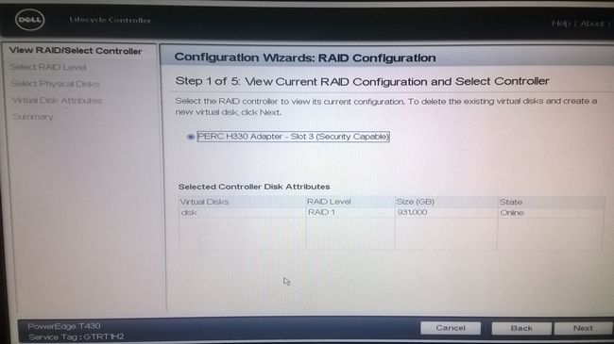Go to Virtual Disk Attributes step

[x=58, y=101]
